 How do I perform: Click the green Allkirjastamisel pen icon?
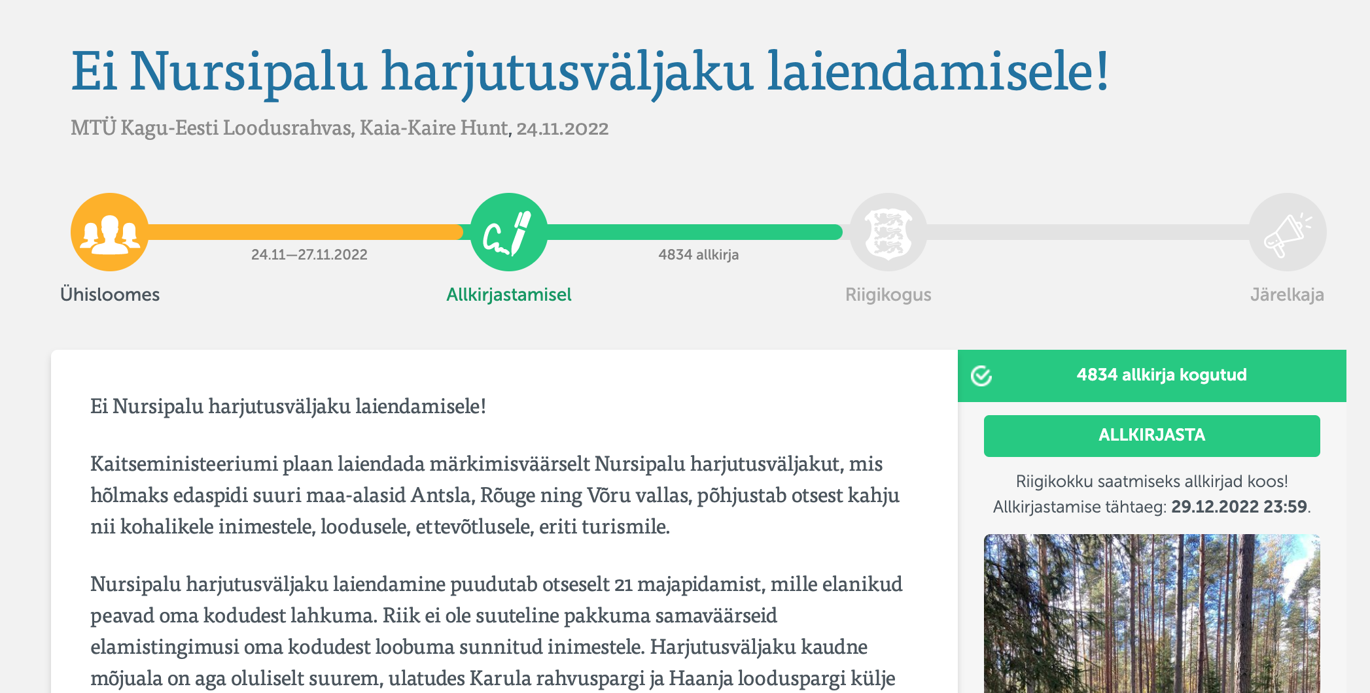(509, 232)
